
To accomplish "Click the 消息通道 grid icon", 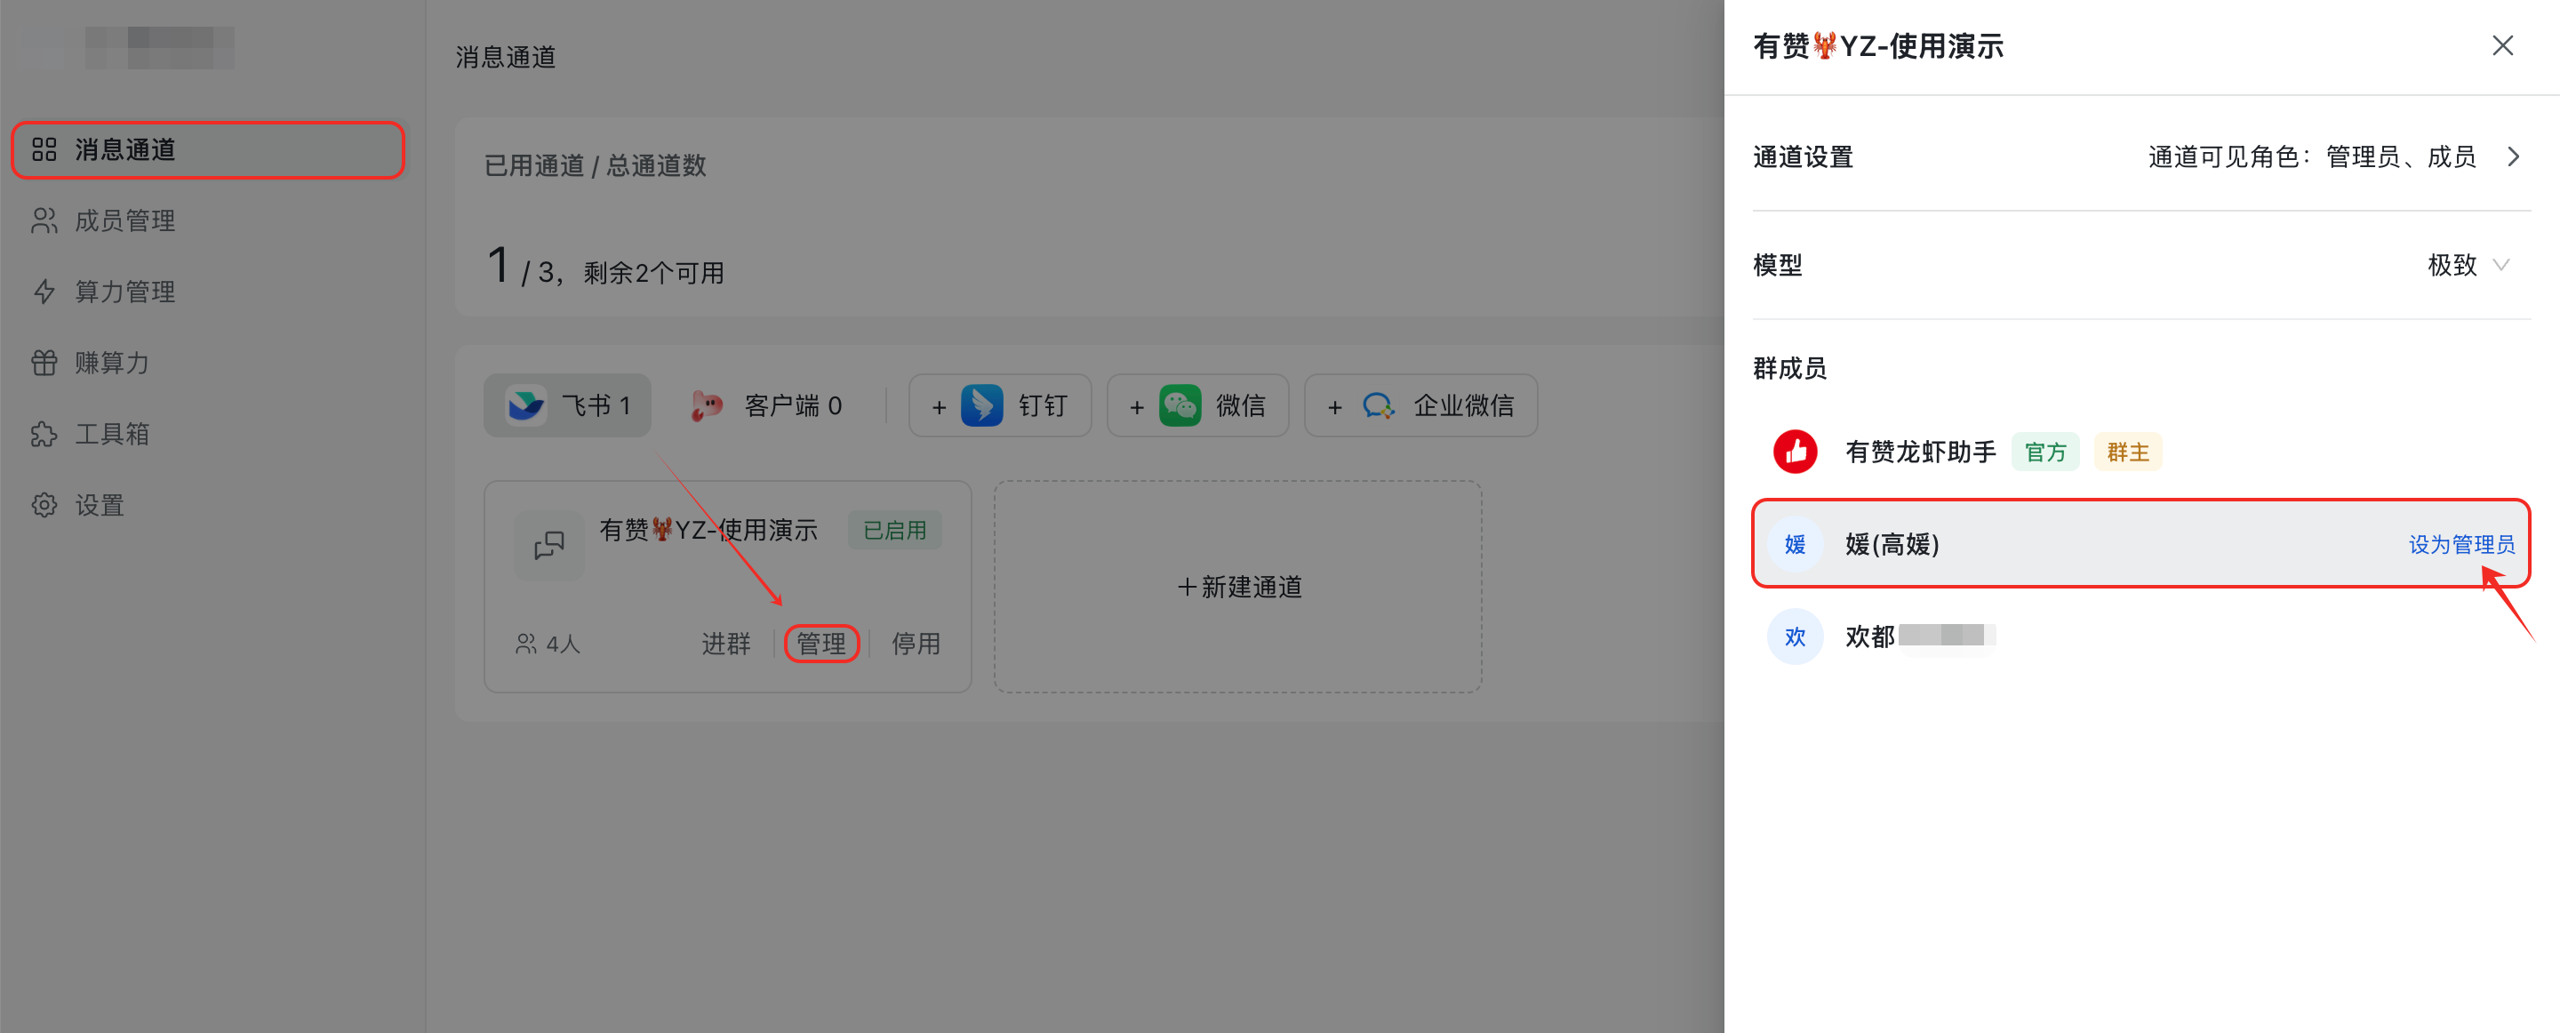I will 44,150.
